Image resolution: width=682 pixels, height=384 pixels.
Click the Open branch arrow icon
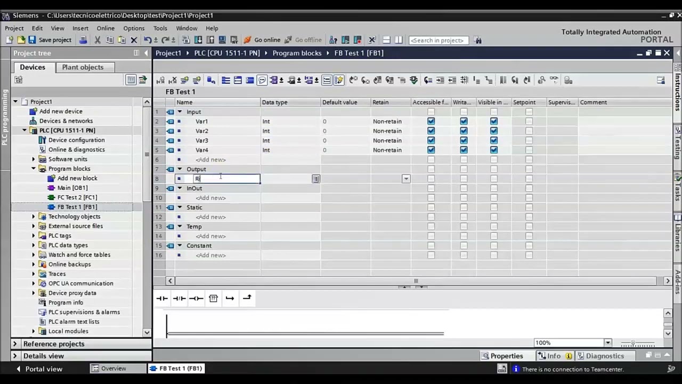coord(230,298)
